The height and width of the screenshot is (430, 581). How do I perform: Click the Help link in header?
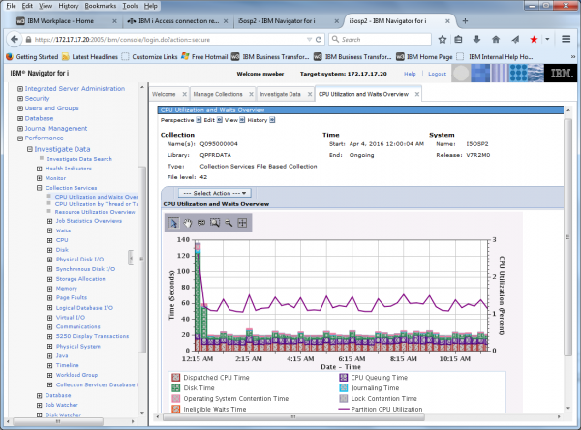[x=410, y=74]
